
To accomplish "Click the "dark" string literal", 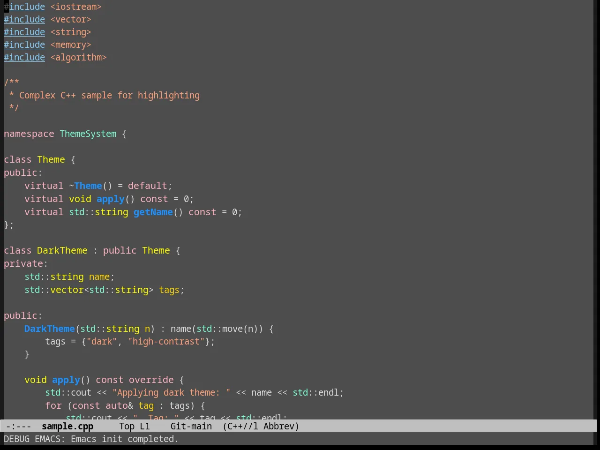I will 102,342.
